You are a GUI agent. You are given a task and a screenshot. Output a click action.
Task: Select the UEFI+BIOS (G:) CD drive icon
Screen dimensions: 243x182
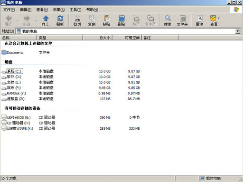4,117
